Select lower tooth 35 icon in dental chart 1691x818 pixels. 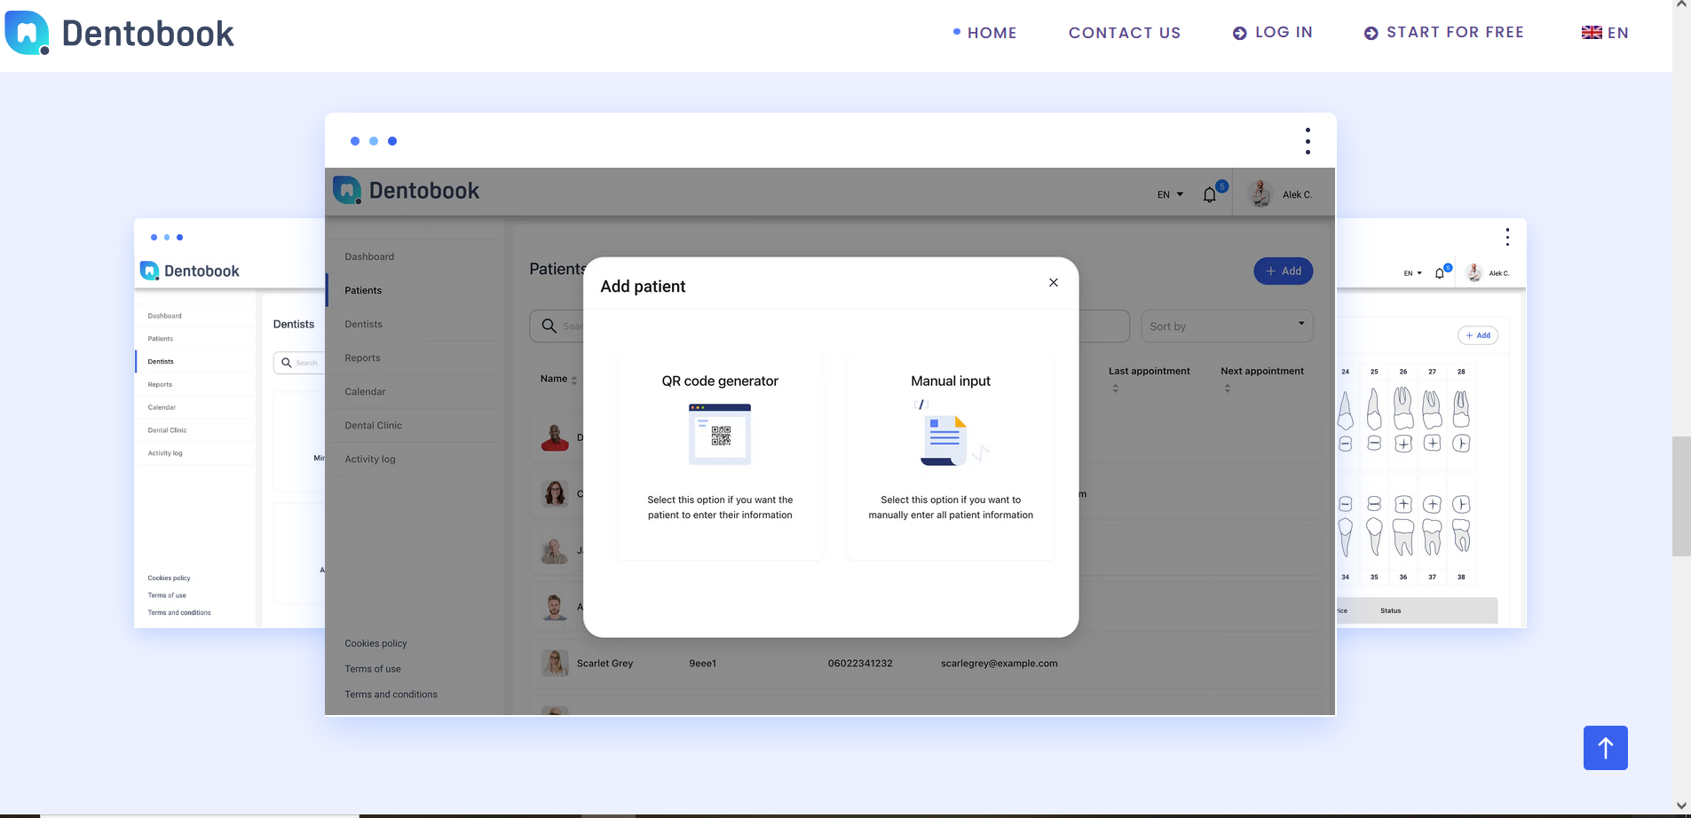[1374, 537]
